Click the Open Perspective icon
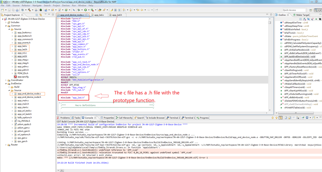This screenshot has width=322, height=172. [311, 10]
